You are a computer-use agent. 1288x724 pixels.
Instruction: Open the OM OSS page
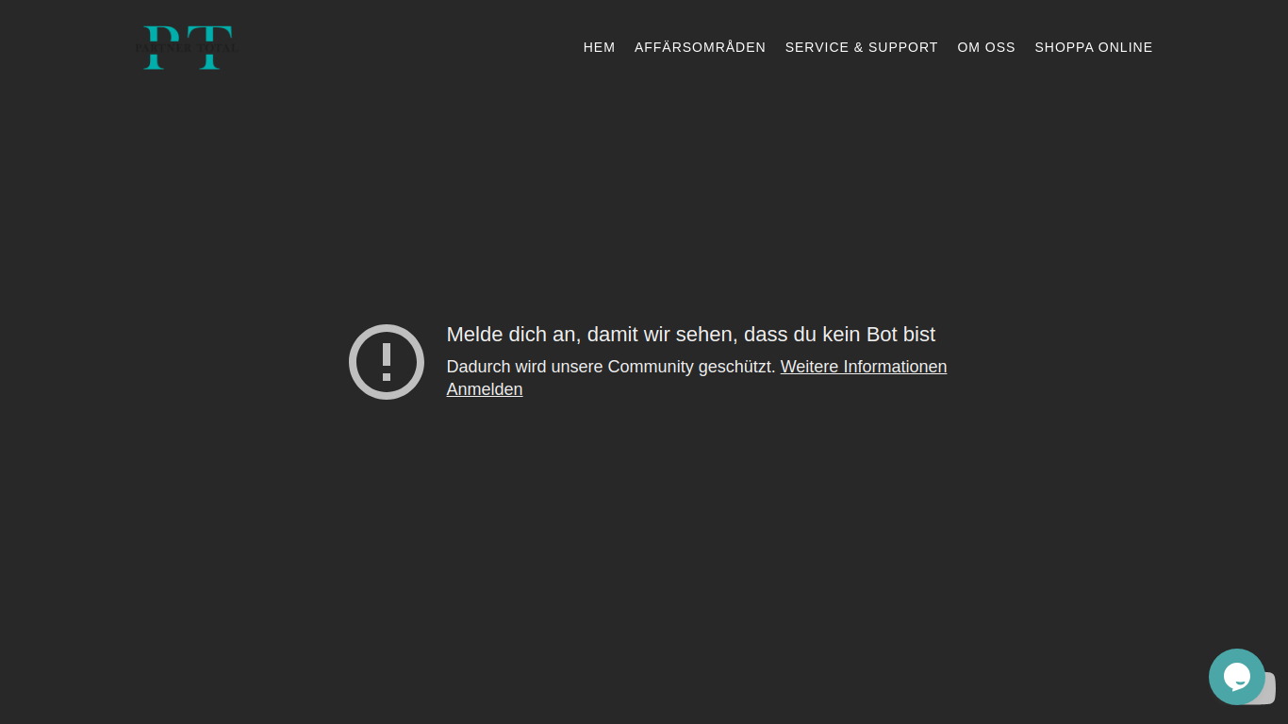point(986,47)
